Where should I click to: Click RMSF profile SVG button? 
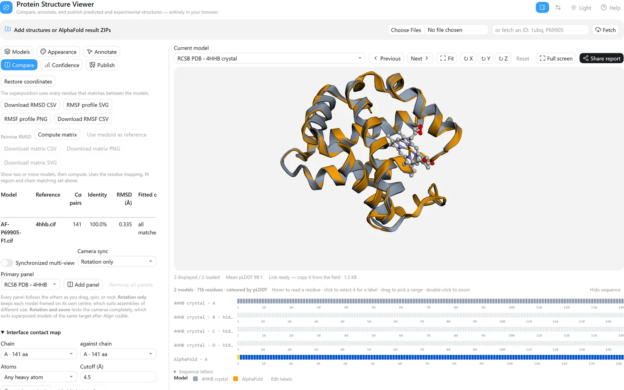(87, 105)
